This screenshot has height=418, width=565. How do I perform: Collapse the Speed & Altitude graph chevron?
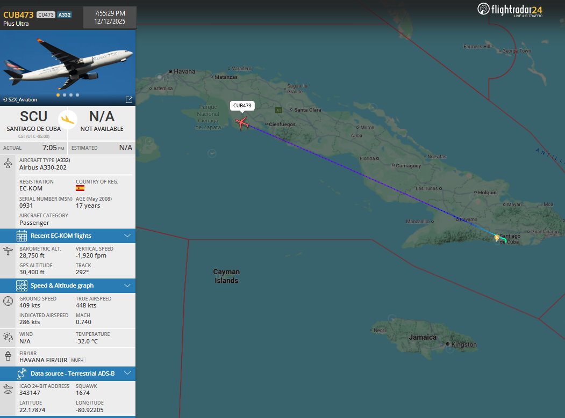point(127,285)
